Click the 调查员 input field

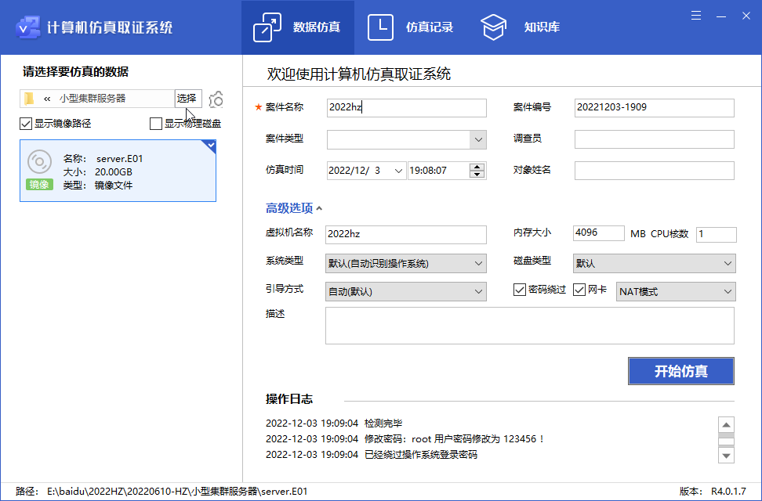(x=654, y=139)
